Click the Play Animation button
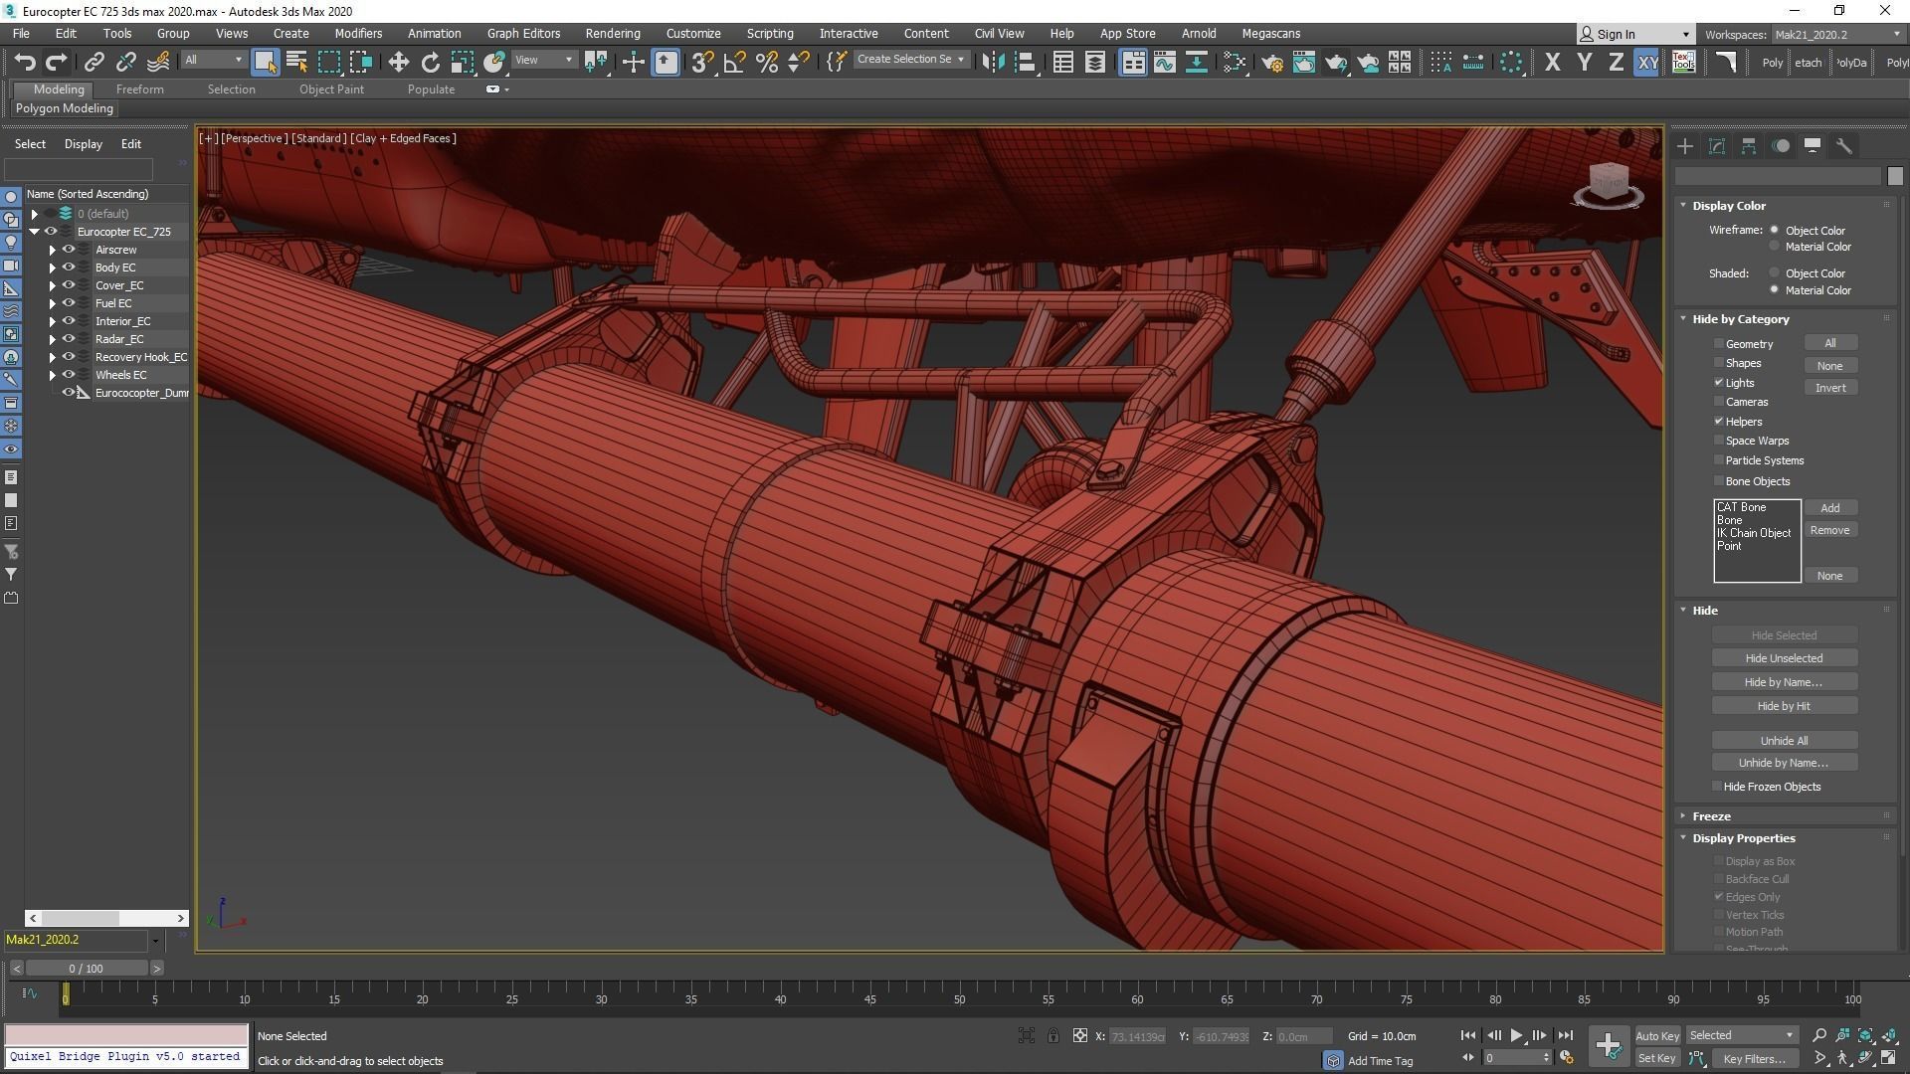Viewport: 1910px width, 1074px height. (1516, 1035)
